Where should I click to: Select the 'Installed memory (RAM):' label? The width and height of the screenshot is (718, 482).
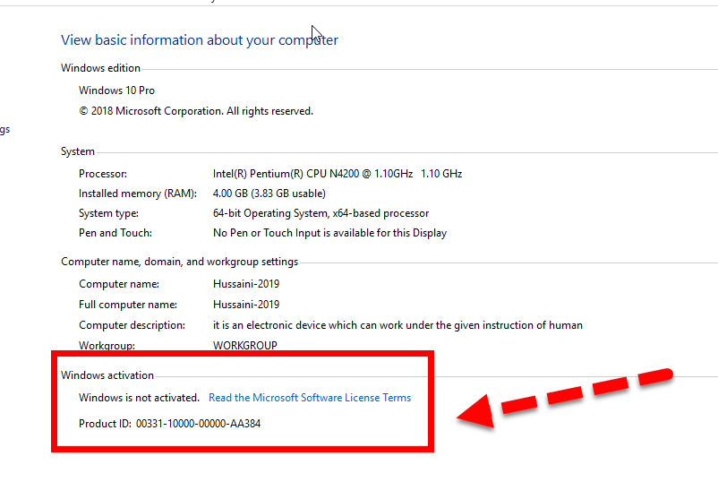click(x=132, y=194)
